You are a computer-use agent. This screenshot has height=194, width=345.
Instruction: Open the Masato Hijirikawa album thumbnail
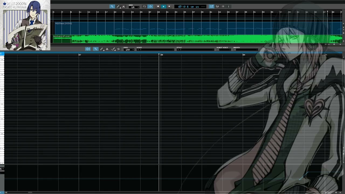pos(25,25)
